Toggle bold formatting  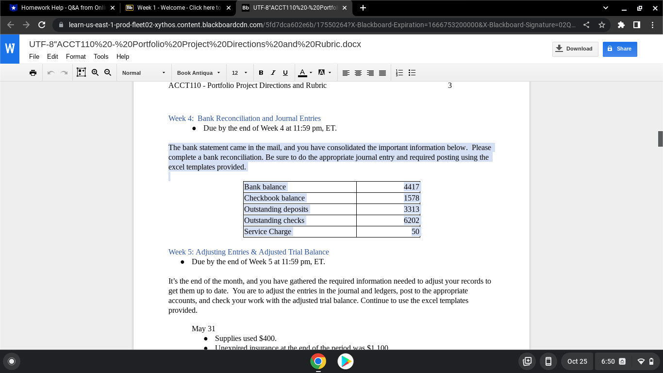click(261, 72)
